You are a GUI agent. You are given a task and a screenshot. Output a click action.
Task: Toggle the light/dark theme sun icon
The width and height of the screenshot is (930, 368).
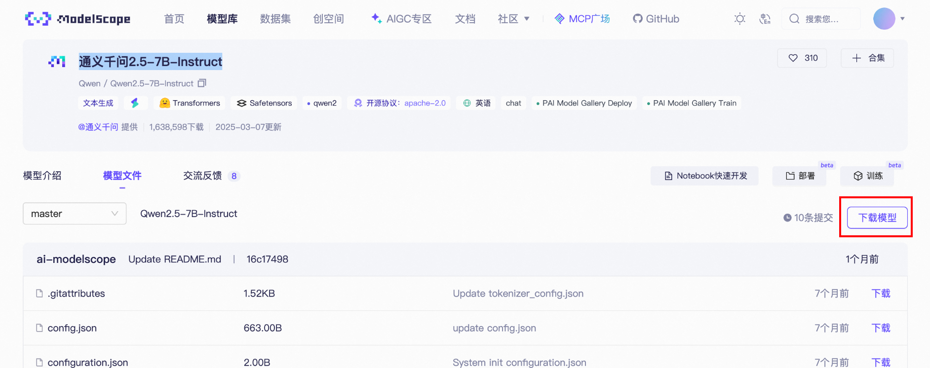pos(739,19)
